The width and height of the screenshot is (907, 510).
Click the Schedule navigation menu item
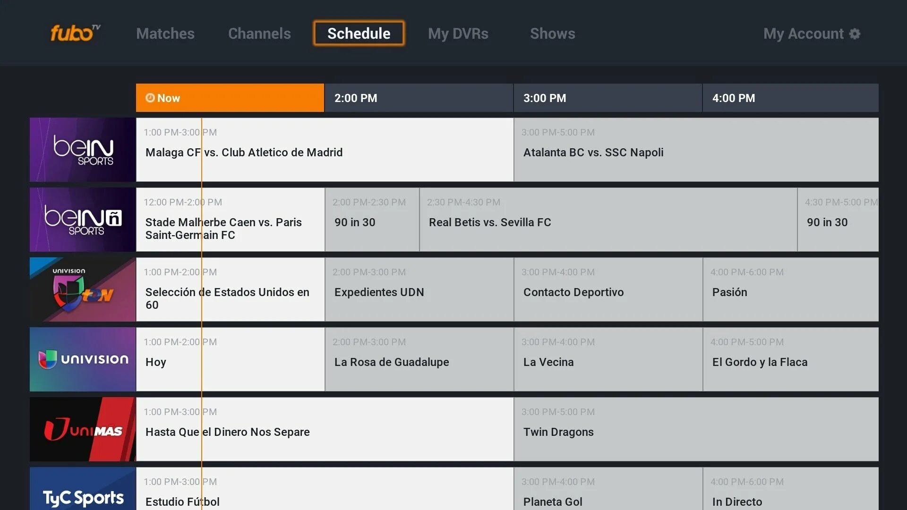click(358, 33)
